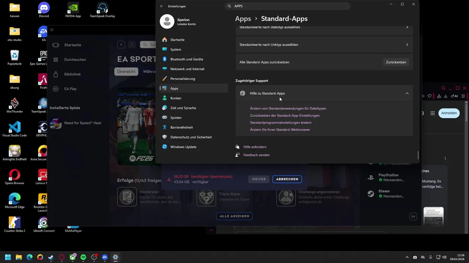
Task: Open System settings category
Action: coord(194,49)
